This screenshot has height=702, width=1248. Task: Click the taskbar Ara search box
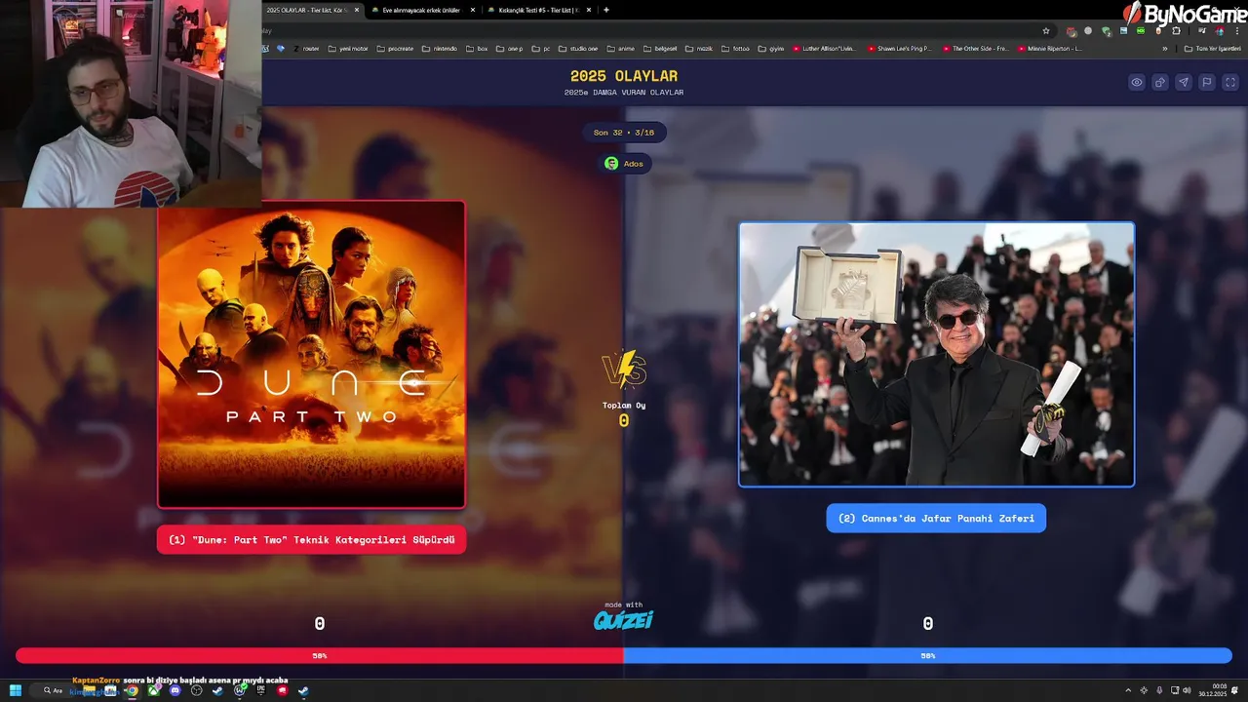52,690
